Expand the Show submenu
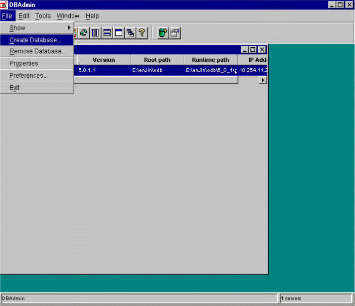Viewport: 355px width, 306px height. coord(37,28)
